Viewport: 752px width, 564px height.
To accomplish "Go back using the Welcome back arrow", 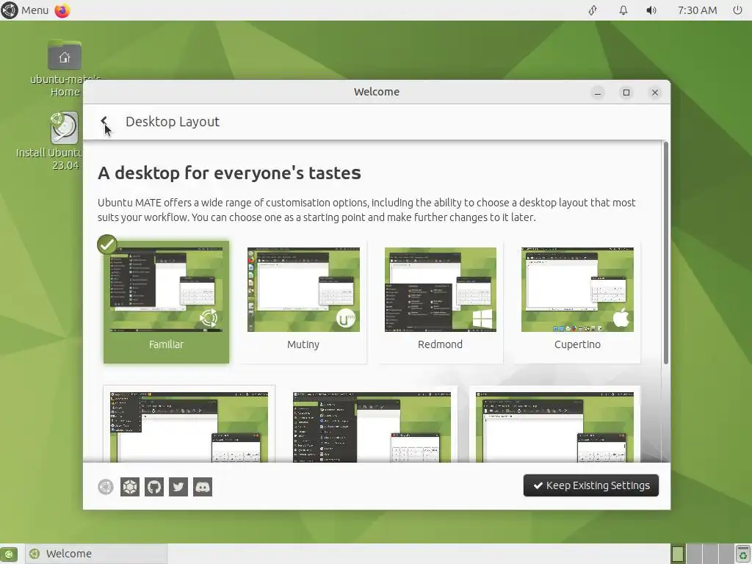I will coord(104,121).
